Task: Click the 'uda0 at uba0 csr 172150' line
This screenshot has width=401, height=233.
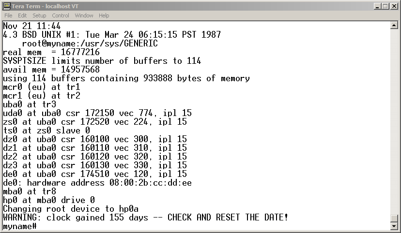Action: coord(97,113)
